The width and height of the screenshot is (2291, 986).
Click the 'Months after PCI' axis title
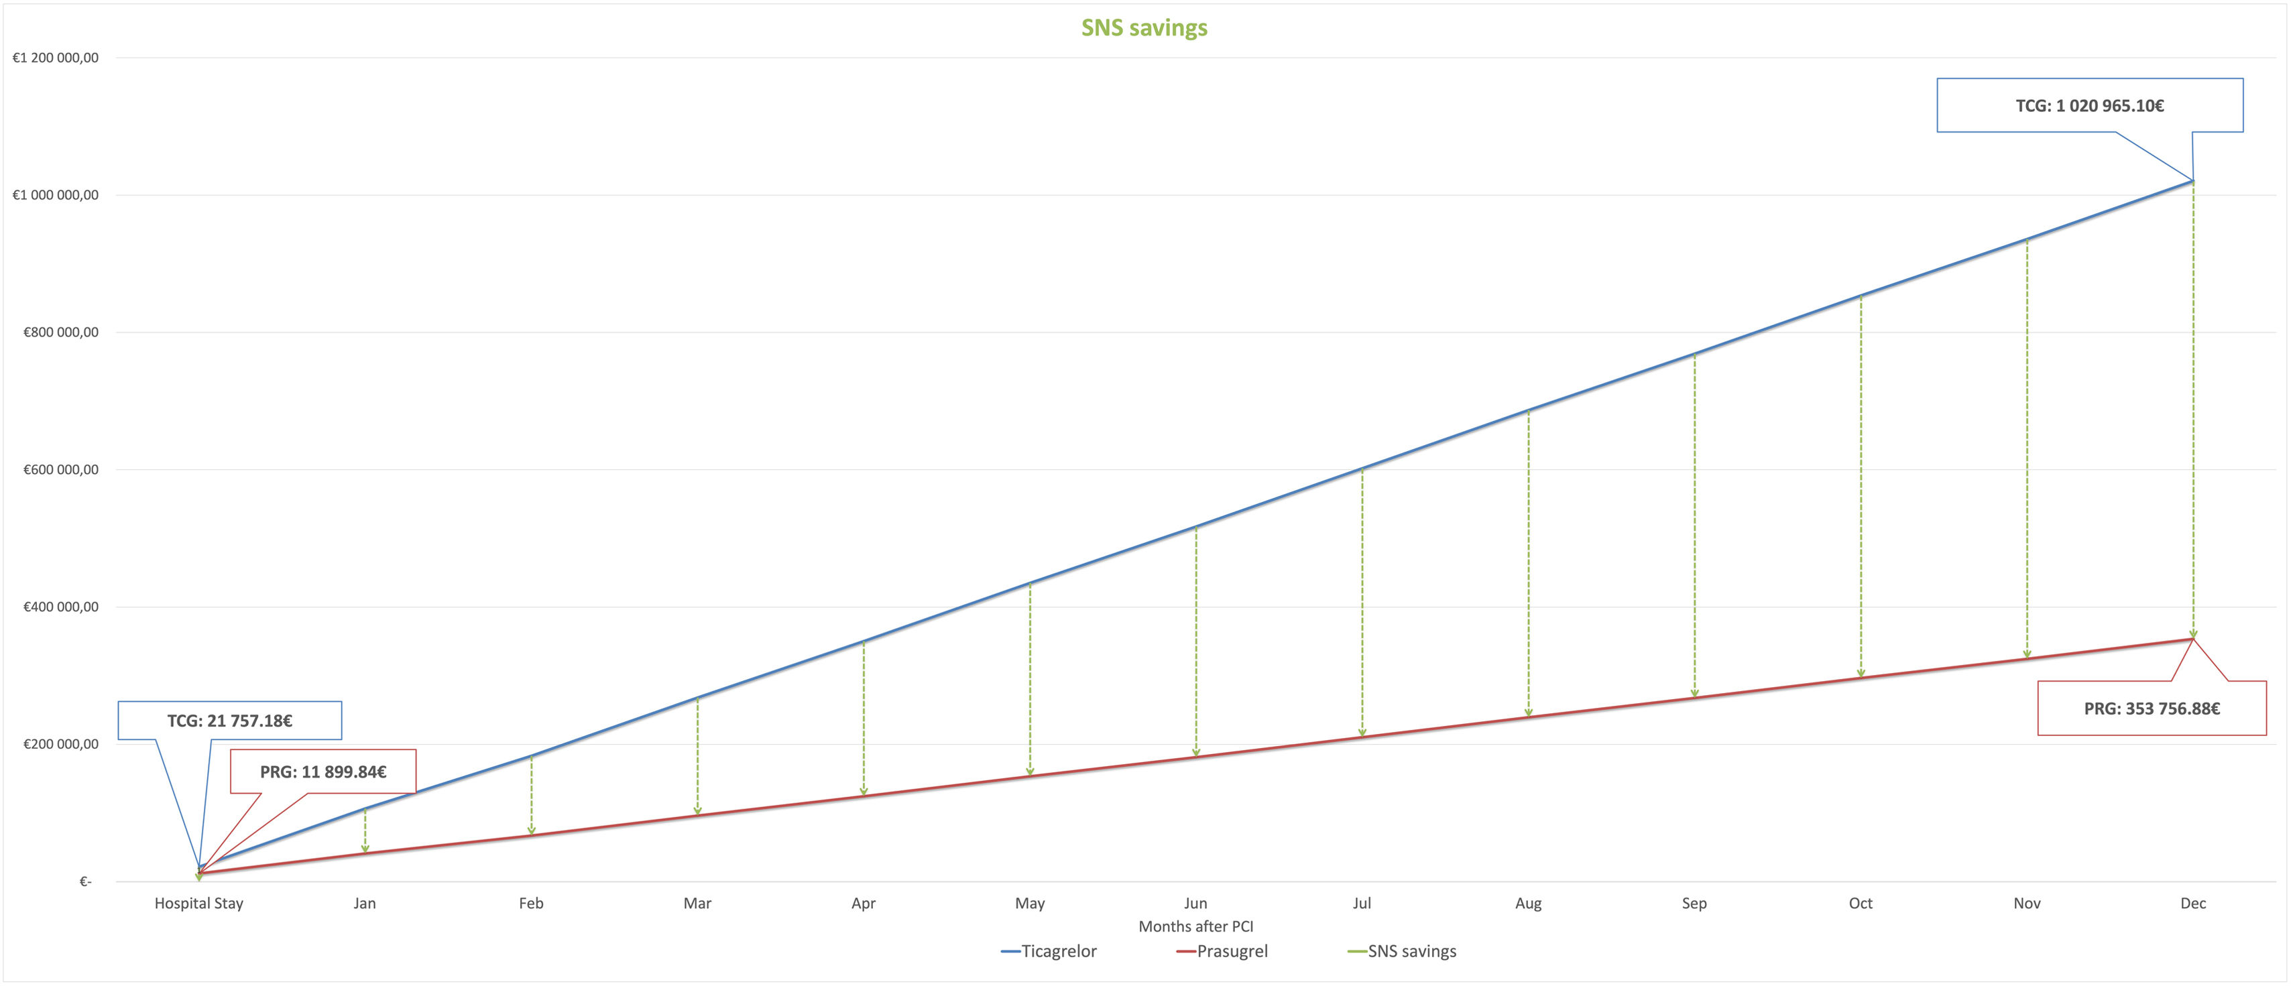[1195, 926]
